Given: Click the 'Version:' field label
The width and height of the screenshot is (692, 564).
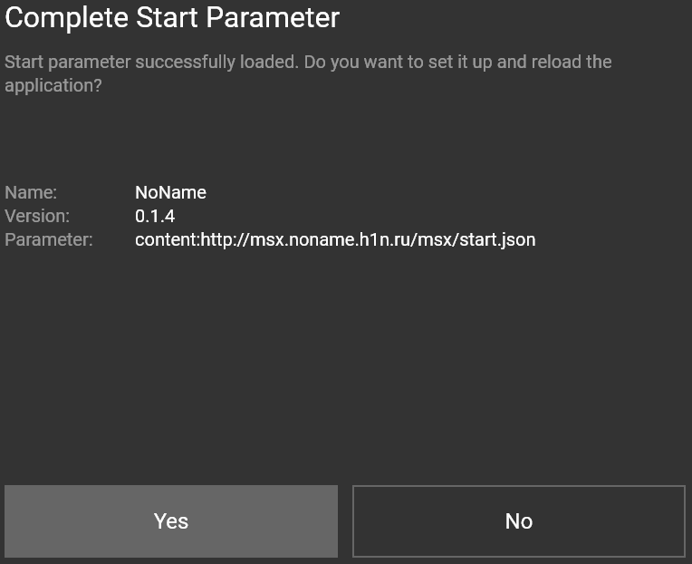Looking at the screenshot, I should click(37, 216).
